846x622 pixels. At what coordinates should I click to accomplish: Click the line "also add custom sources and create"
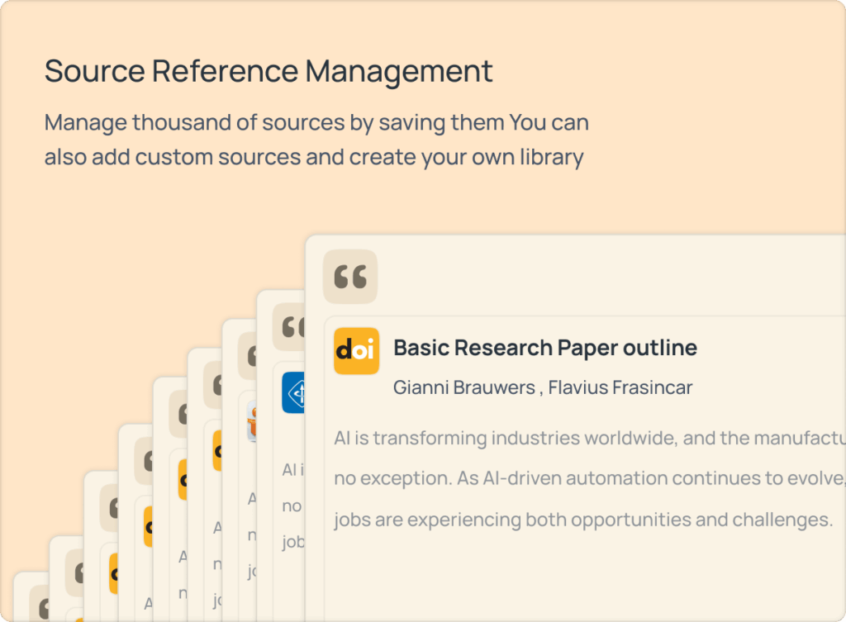pos(314,157)
